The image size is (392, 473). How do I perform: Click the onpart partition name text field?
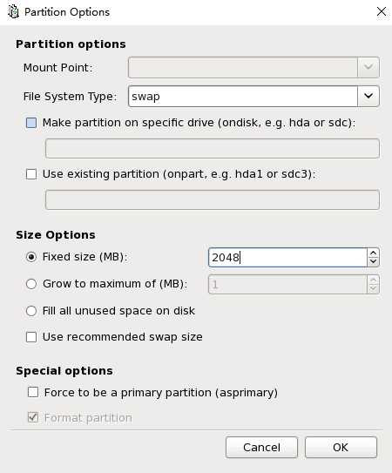213,199
